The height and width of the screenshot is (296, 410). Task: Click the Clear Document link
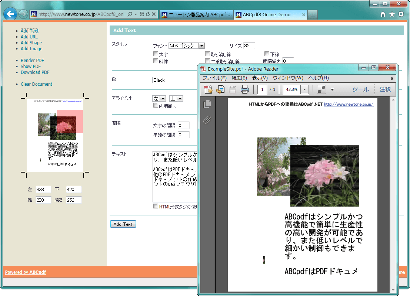(x=37, y=84)
